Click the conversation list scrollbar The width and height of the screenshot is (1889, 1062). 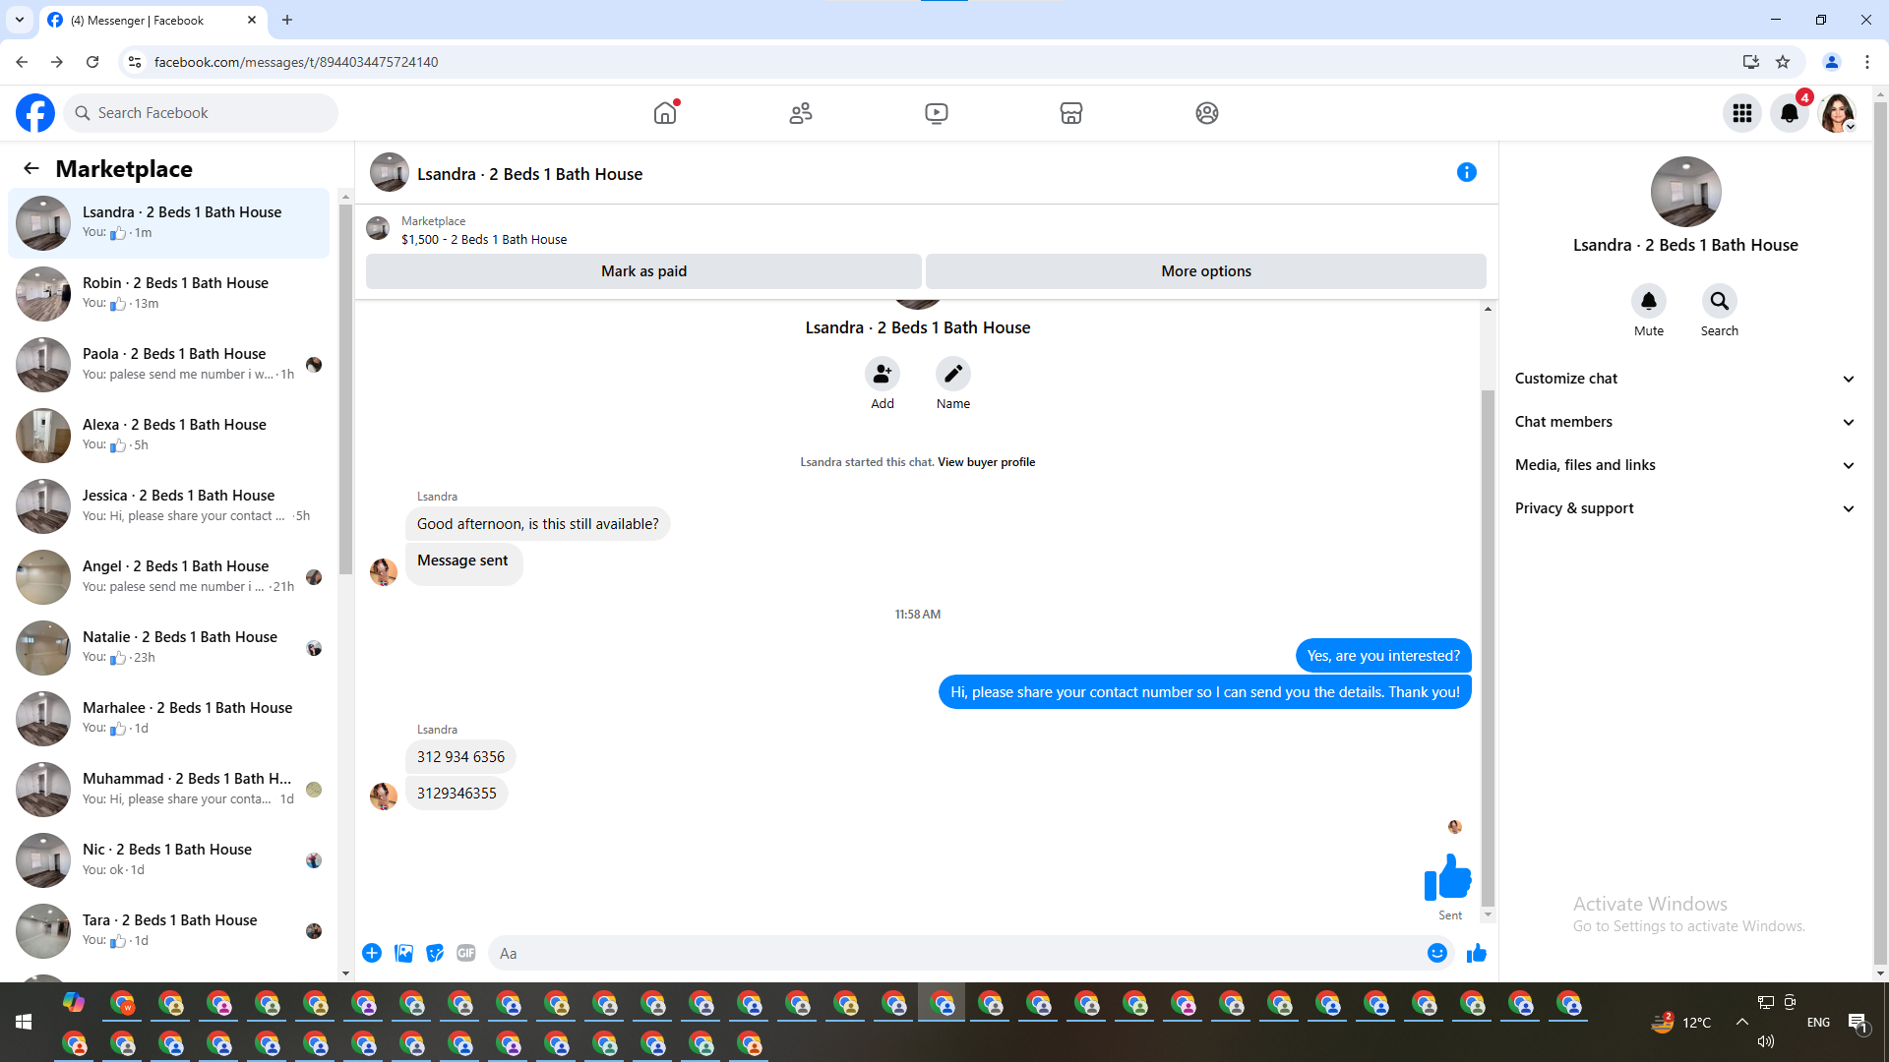point(345,389)
